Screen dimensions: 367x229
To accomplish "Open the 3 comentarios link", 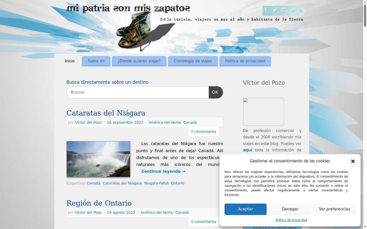I will click(203, 222).
